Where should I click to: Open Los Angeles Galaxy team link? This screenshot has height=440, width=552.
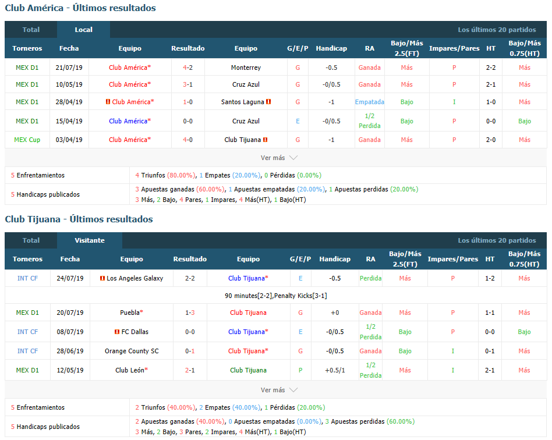tap(135, 278)
